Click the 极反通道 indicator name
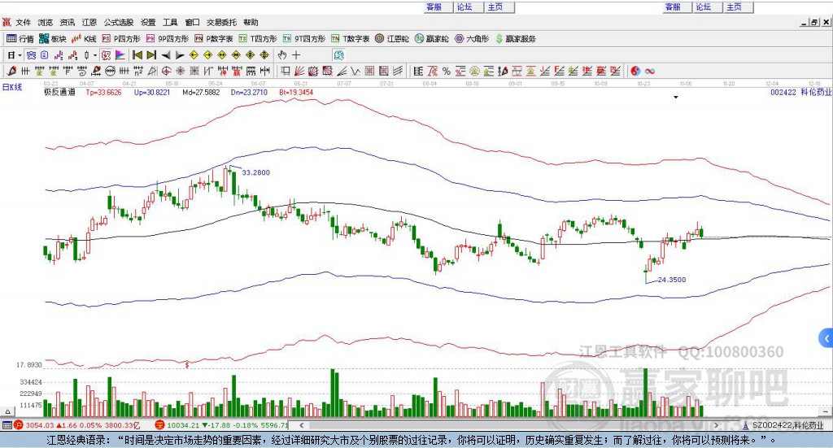The width and height of the screenshot is (833, 448). coord(59,93)
